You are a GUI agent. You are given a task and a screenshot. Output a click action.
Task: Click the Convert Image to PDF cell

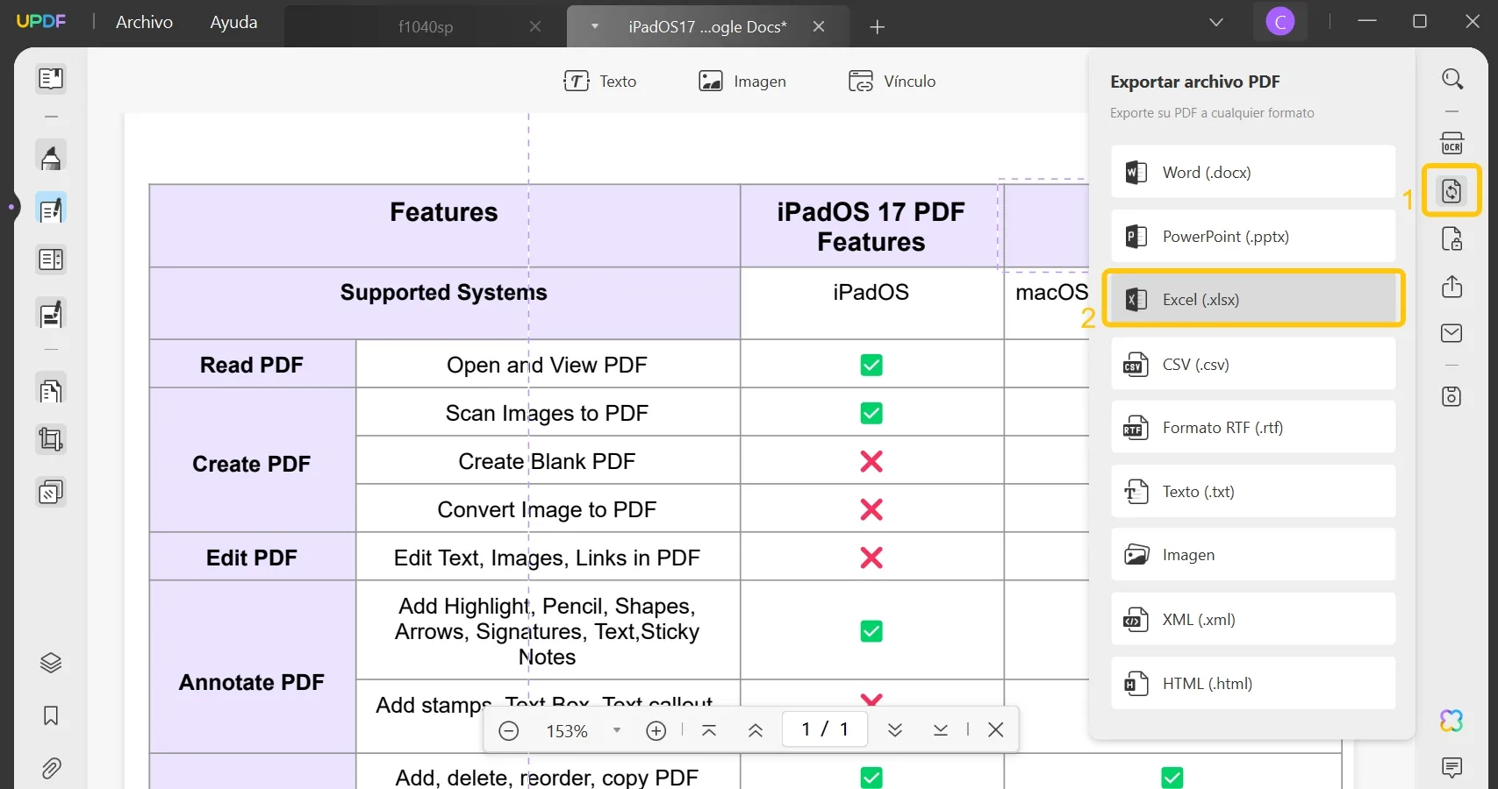click(x=548, y=509)
